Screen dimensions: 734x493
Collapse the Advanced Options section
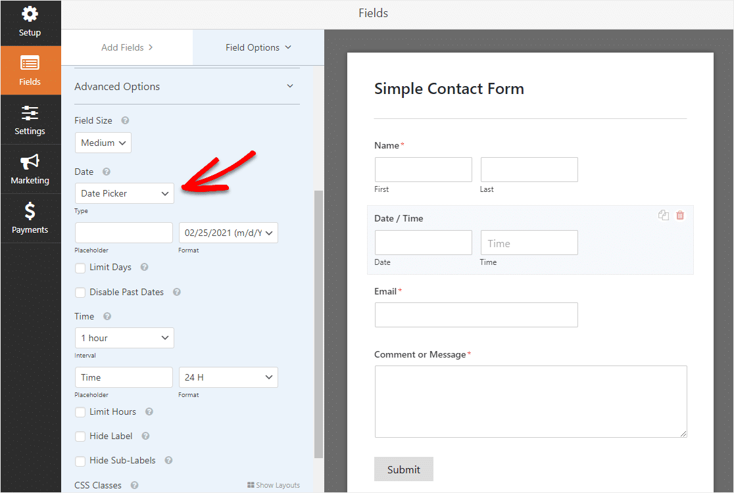290,86
